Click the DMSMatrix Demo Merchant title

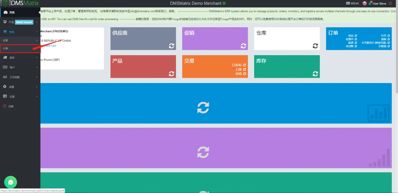195,3
